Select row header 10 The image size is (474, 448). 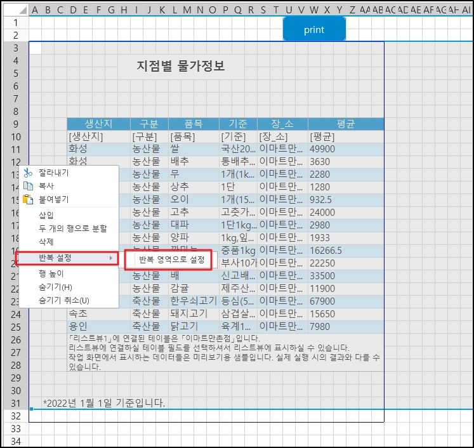click(x=16, y=136)
